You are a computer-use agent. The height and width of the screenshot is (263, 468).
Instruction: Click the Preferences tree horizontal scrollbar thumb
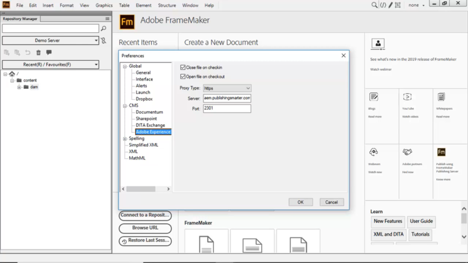coord(141,189)
